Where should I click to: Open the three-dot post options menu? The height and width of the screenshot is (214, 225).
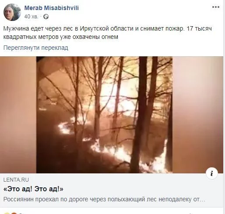click(216, 7)
